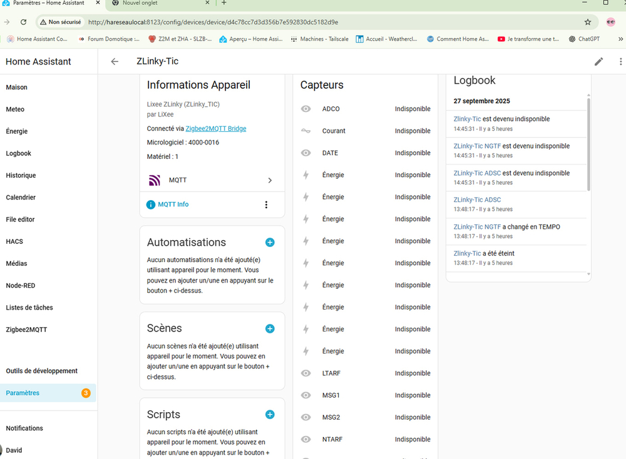This screenshot has height=459, width=626.
Task: Open Paramètres in the sidebar
Action: tap(48, 393)
